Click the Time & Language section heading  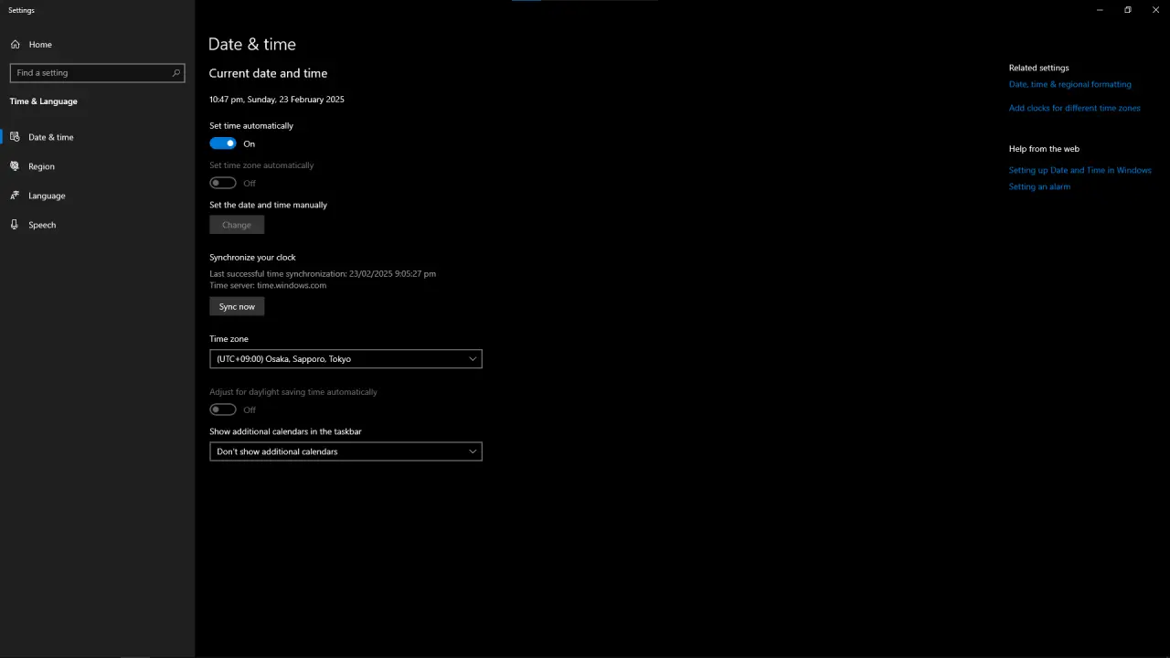43,101
